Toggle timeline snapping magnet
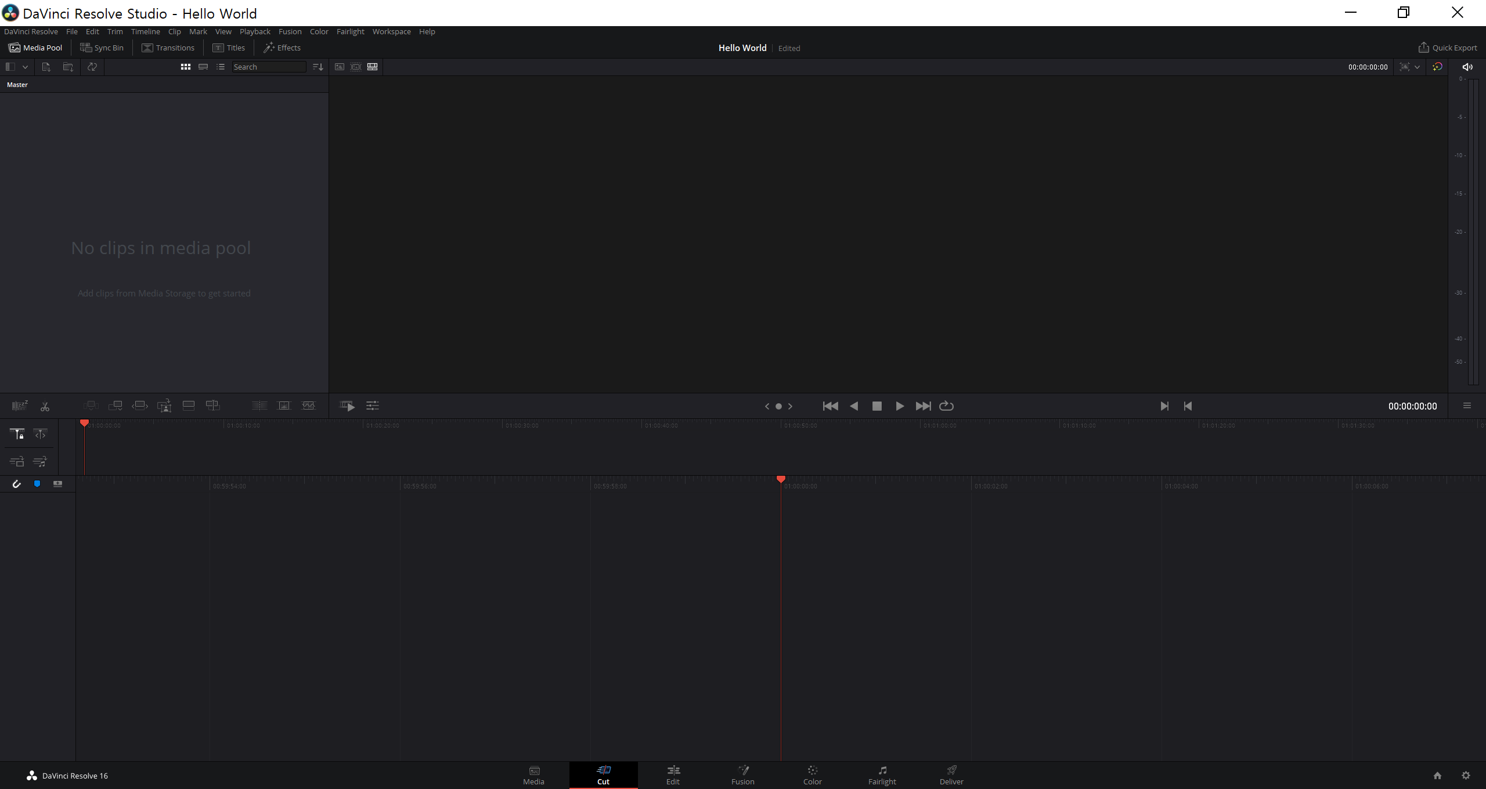The image size is (1486, 789). point(17,483)
